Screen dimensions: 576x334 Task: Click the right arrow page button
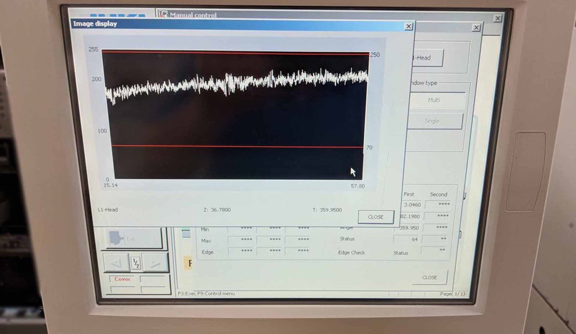pyautogui.click(x=155, y=263)
